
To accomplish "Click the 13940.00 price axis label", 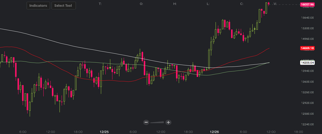I will point(307,71).
